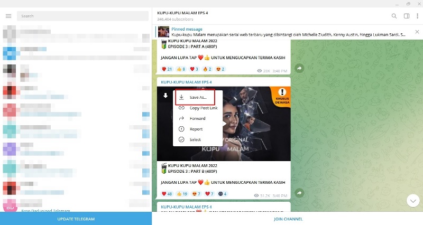Screen dimensions: 423x225
Task: Click the Save As download icon
Action: [x=181, y=97]
